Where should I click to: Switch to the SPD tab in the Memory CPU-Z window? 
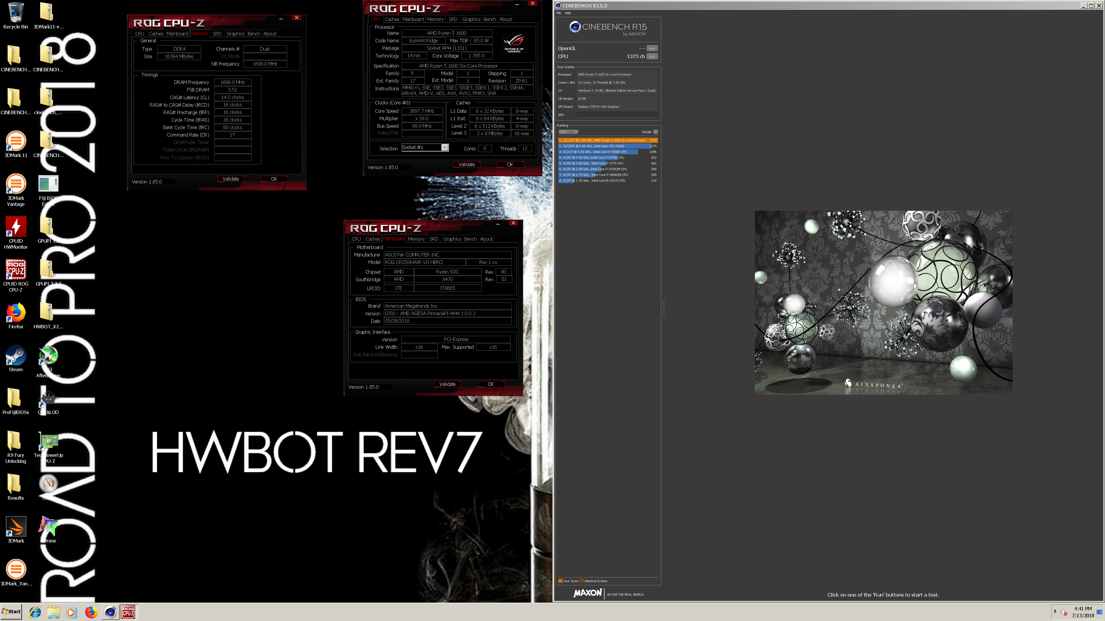[217, 33]
